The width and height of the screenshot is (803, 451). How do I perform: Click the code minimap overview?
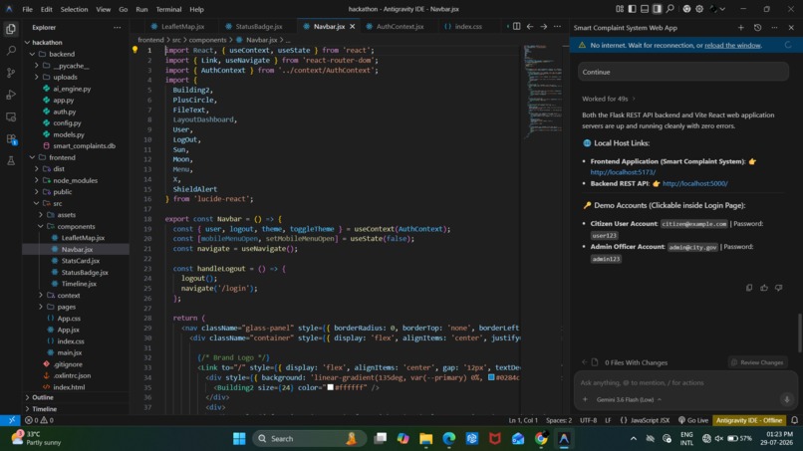(542, 93)
